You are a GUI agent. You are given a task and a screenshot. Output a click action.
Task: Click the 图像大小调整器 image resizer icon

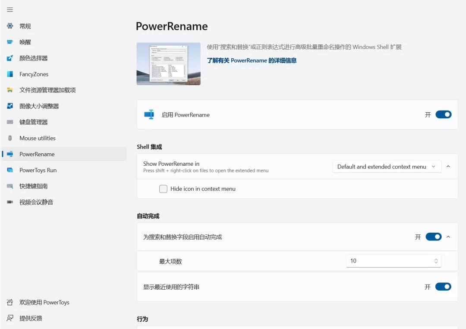pyautogui.click(x=10, y=106)
